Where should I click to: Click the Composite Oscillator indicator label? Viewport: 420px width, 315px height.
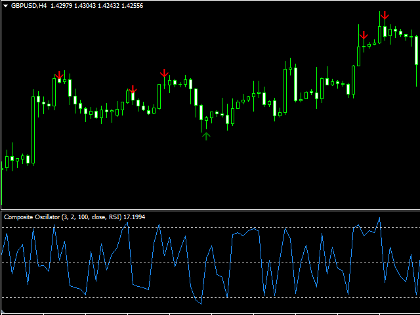click(x=63, y=217)
